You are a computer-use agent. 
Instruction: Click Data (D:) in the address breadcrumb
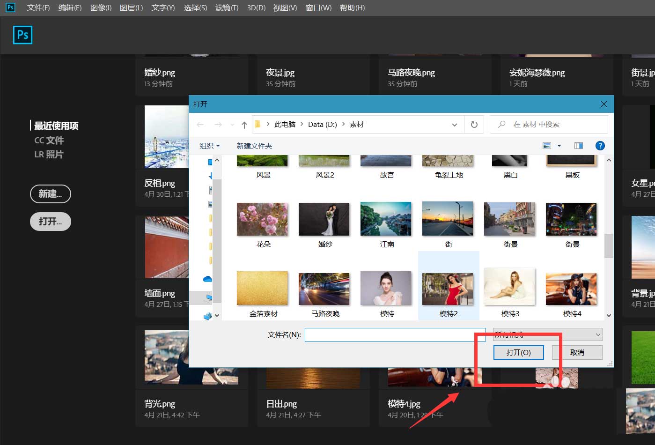(323, 125)
